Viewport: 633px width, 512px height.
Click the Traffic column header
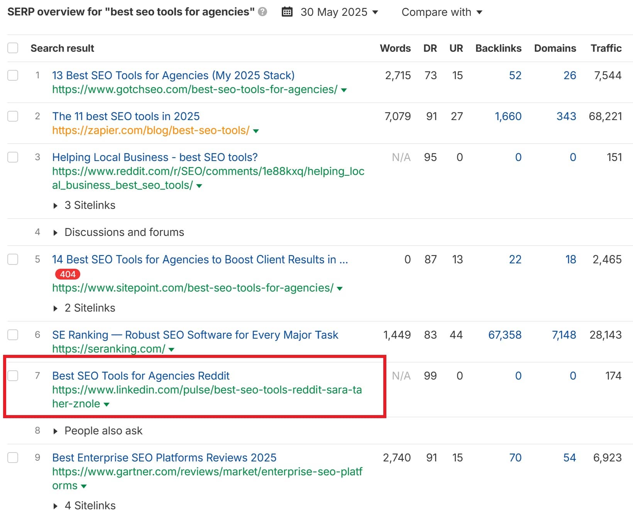click(x=606, y=48)
